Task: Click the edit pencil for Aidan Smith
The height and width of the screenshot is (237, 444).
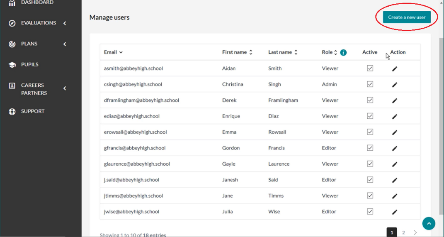Action: 395,69
